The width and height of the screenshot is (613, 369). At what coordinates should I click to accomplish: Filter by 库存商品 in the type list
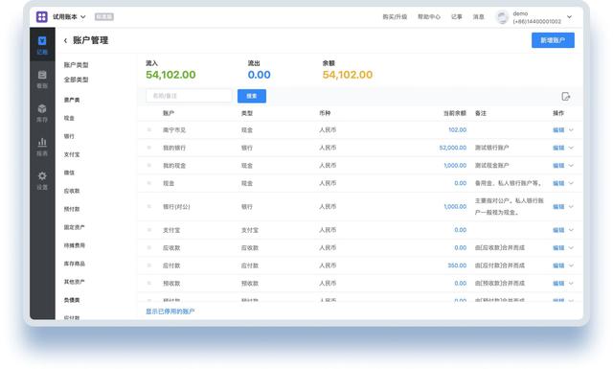tap(75, 264)
